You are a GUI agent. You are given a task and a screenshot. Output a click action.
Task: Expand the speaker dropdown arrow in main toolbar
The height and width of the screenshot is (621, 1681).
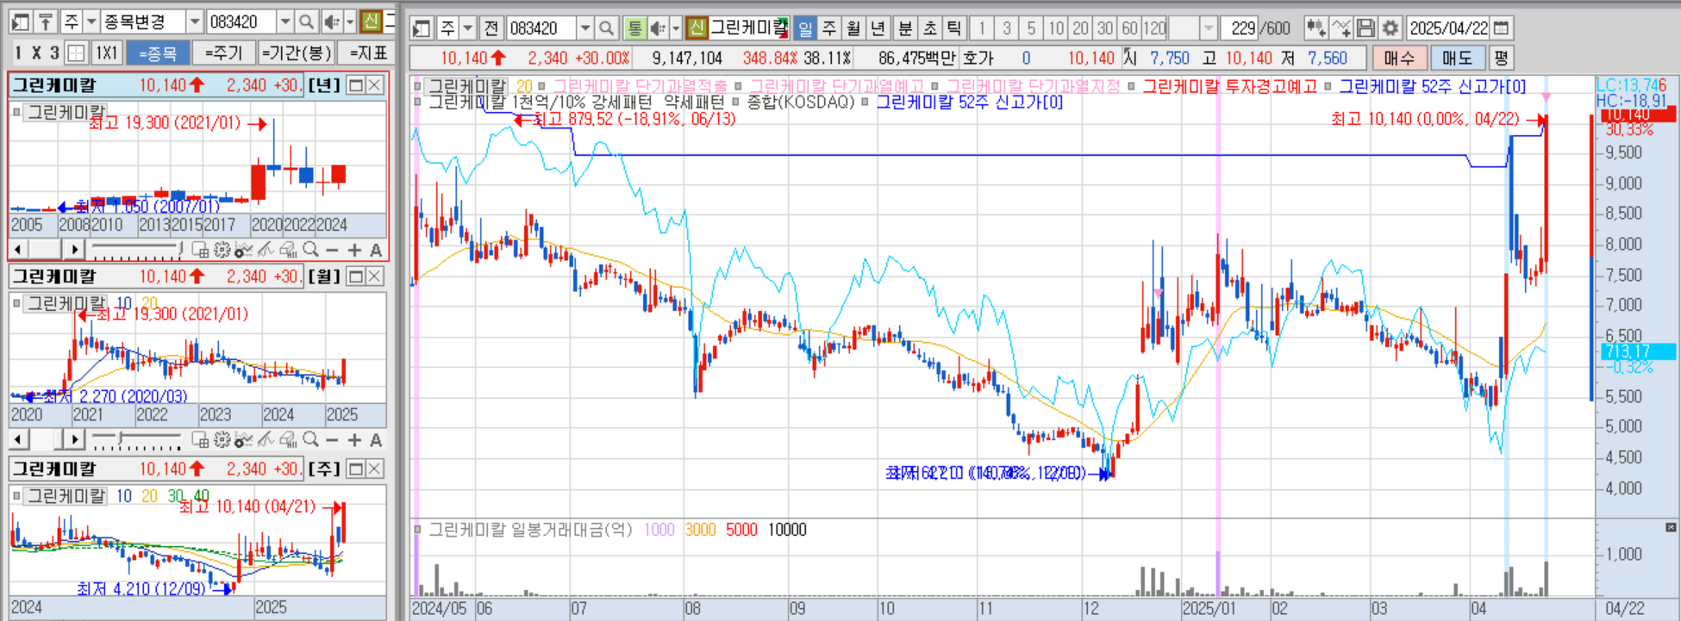coord(676,28)
